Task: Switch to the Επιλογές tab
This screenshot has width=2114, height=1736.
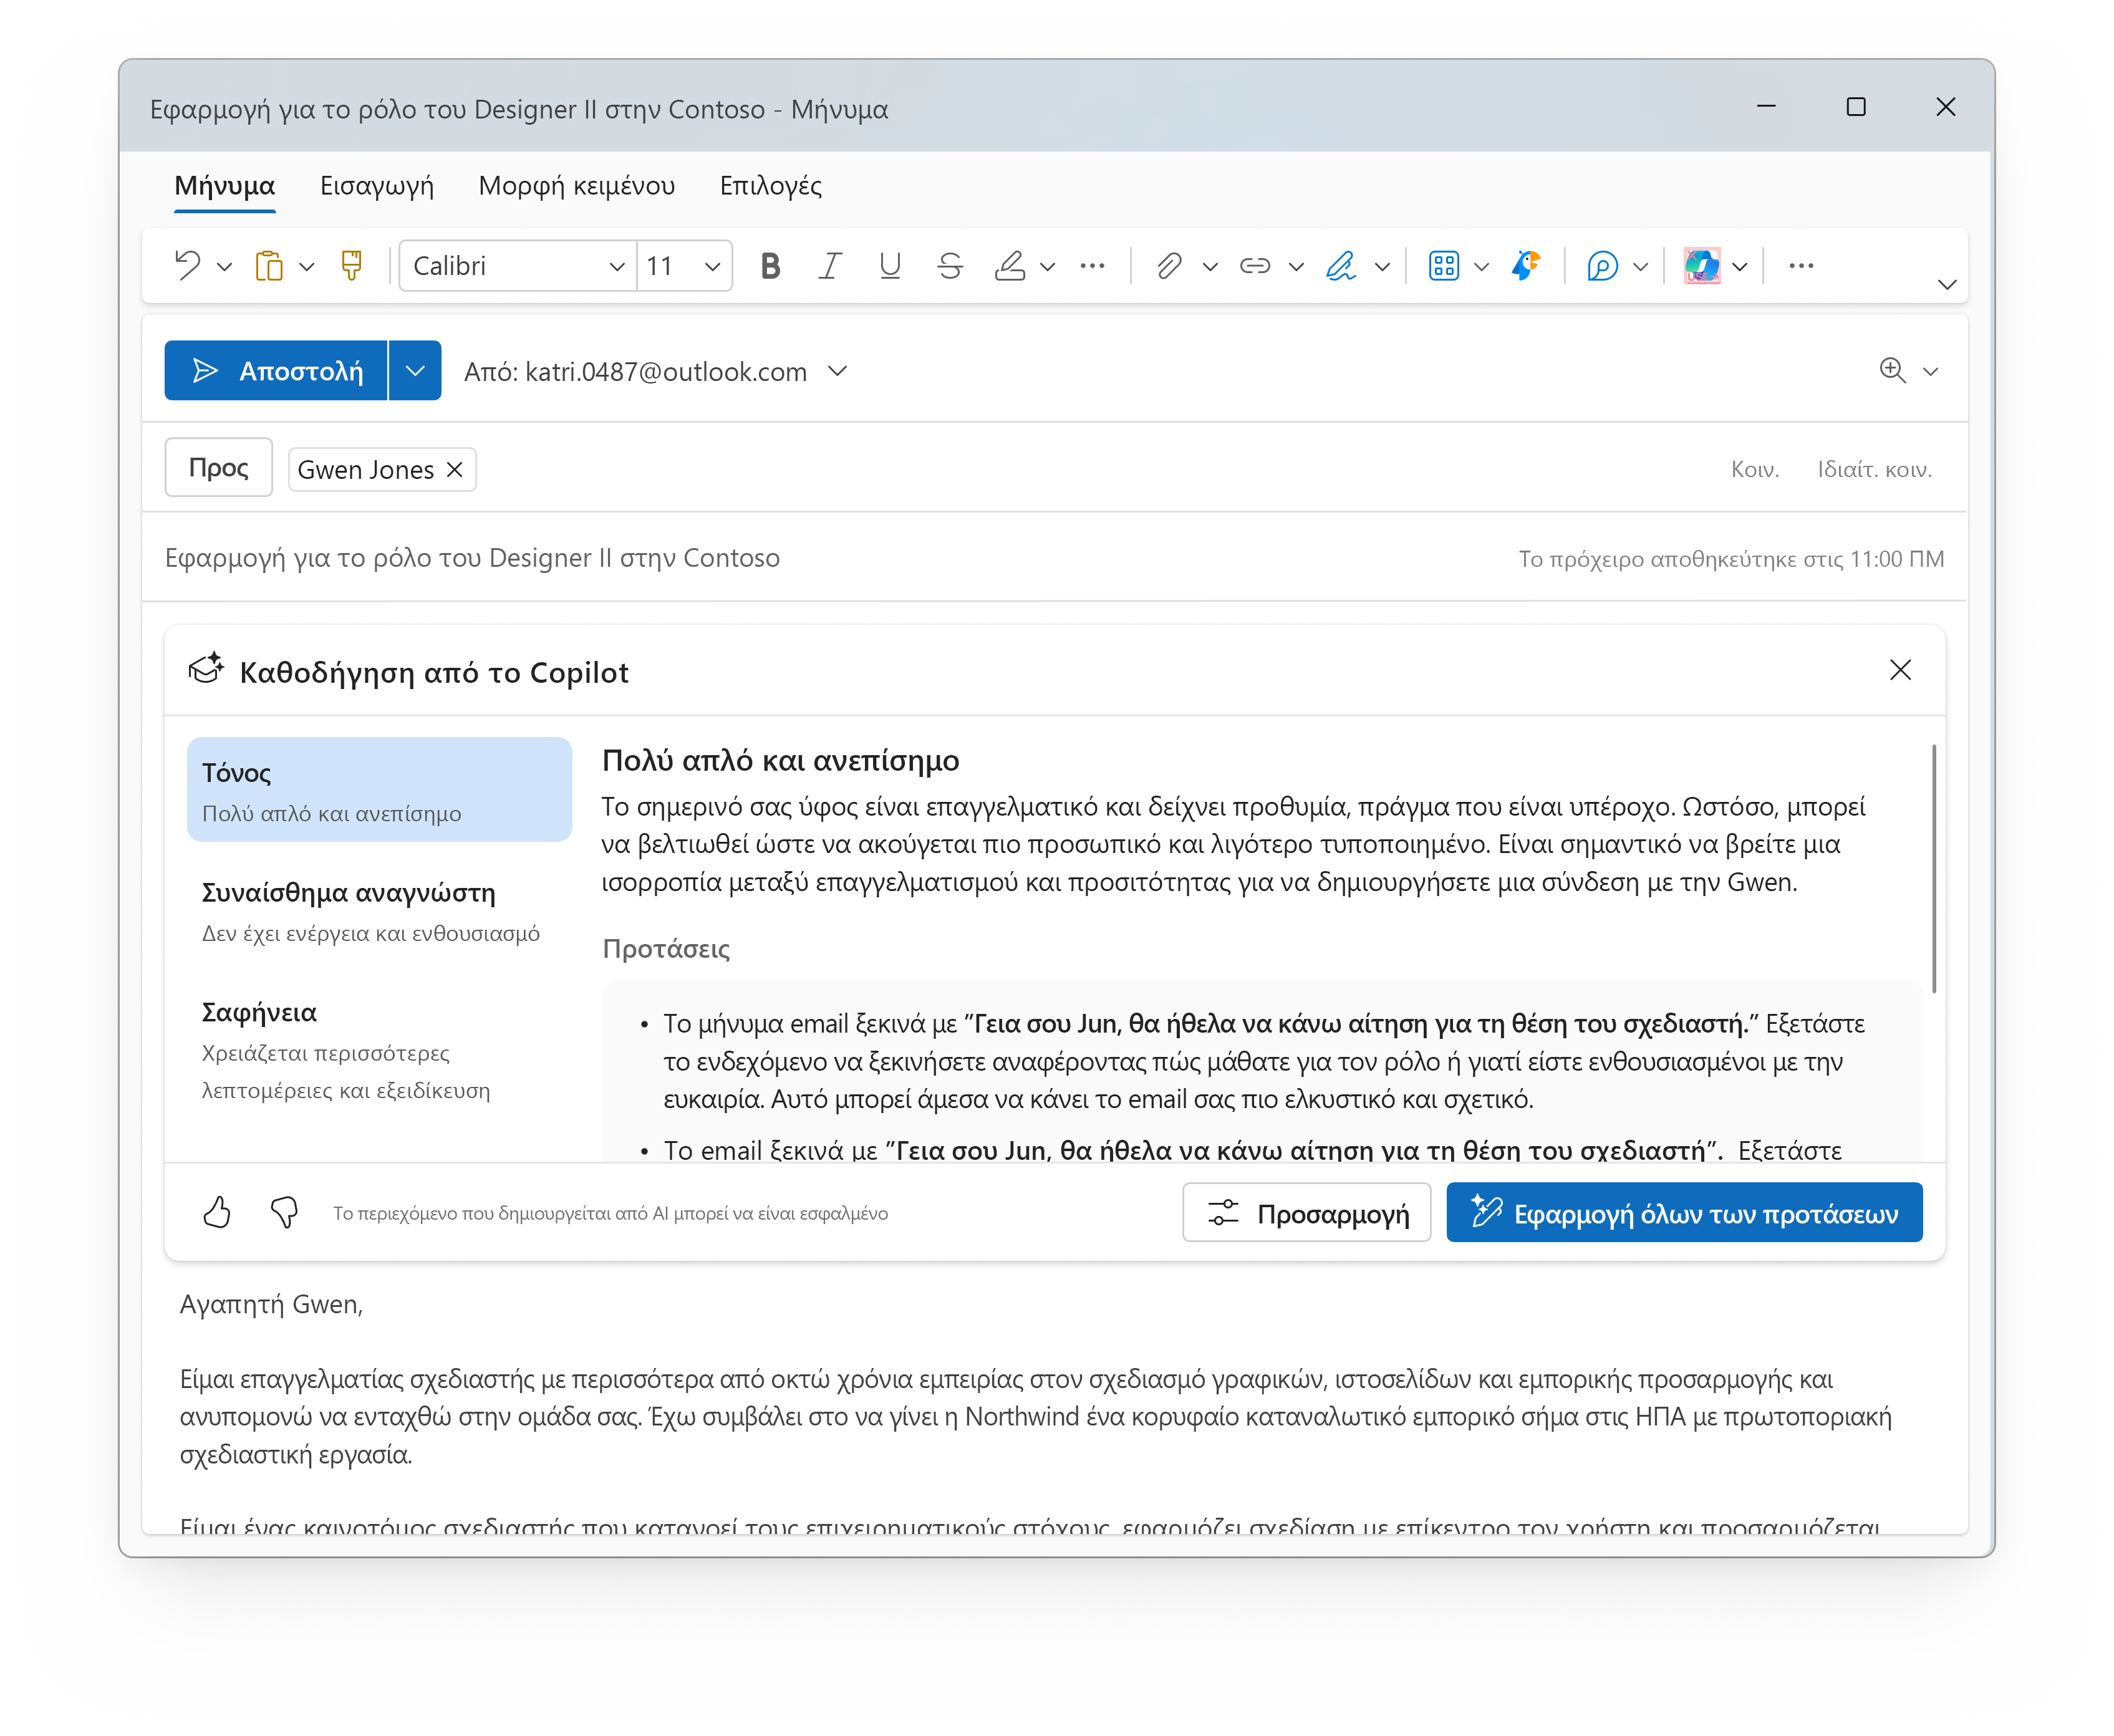Action: coord(771,186)
